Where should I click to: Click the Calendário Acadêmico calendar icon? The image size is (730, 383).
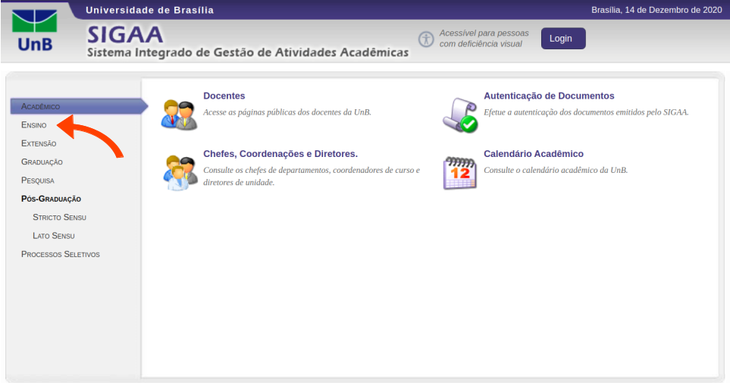459,172
